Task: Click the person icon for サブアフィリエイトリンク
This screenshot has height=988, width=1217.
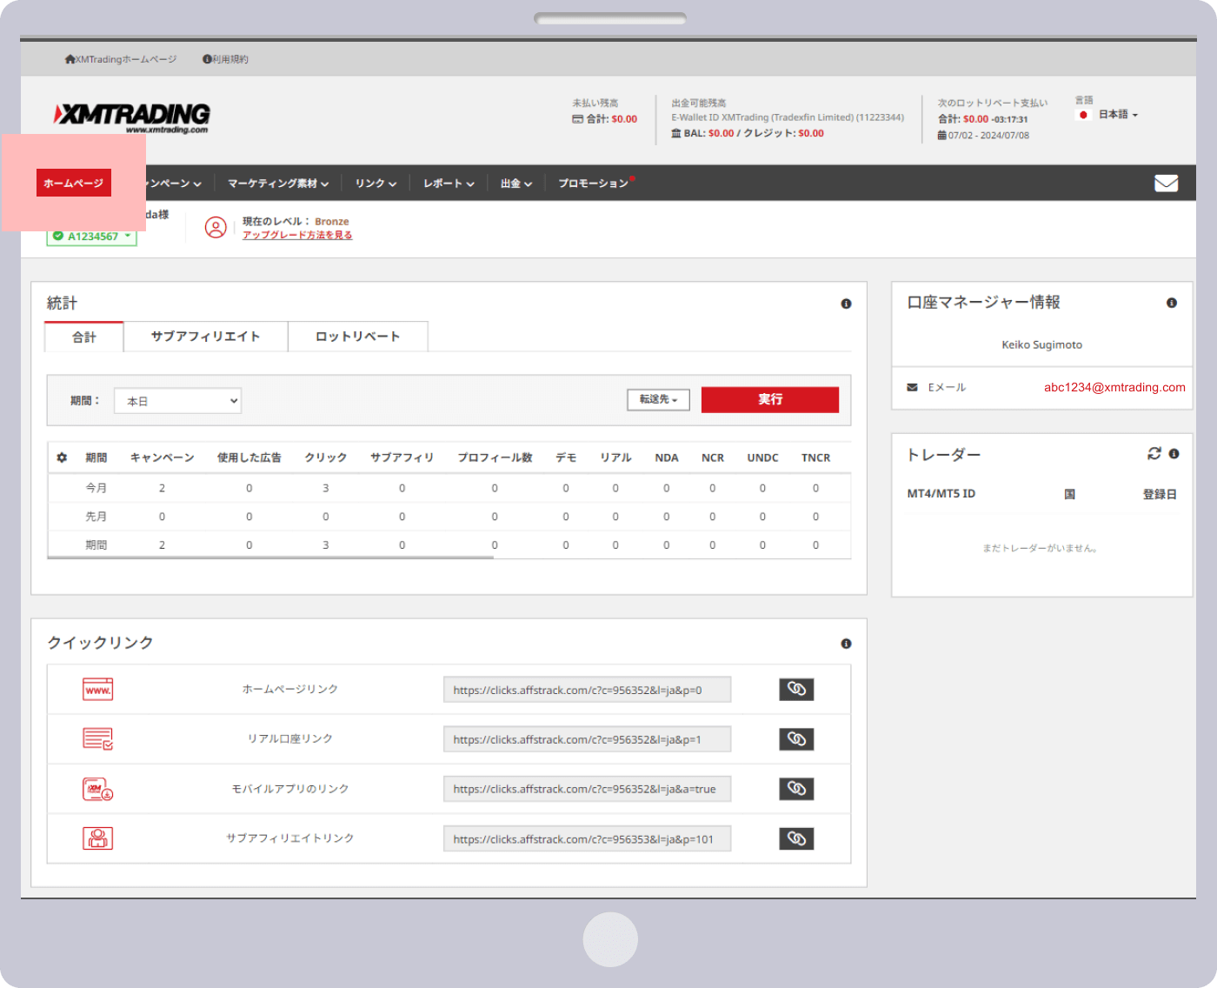Action: coord(98,838)
